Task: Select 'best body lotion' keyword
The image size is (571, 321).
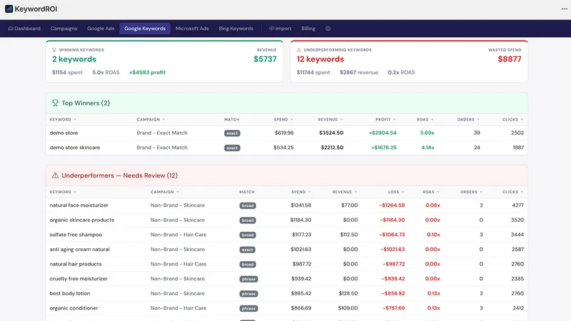Action: pyautogui.click(x=70, y=293)
